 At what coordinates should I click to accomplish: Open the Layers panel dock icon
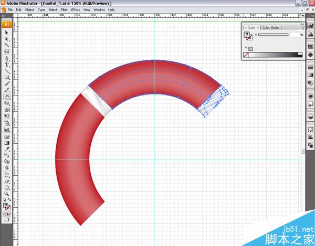(x=310, y=117)
